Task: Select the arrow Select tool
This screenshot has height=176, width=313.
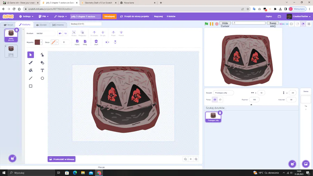Action: pos(31,55)
